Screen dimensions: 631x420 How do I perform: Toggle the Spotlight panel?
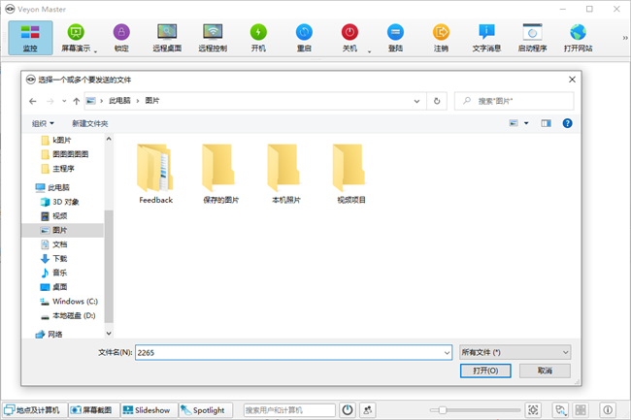(205, 410)
